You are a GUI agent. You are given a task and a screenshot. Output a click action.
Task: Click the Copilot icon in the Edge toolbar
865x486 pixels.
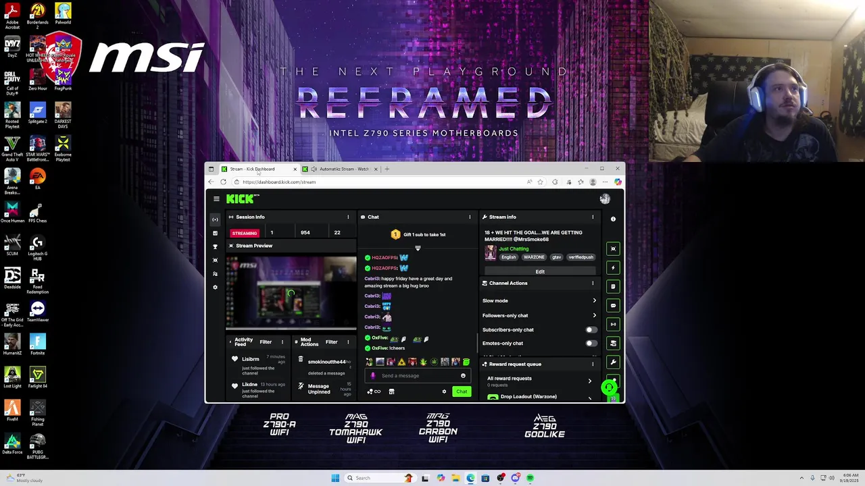618,182
